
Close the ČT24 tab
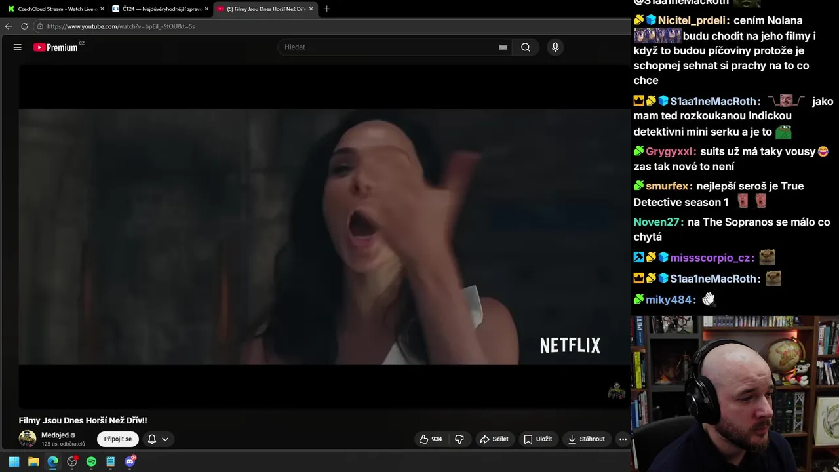click(x=207, y=9)
